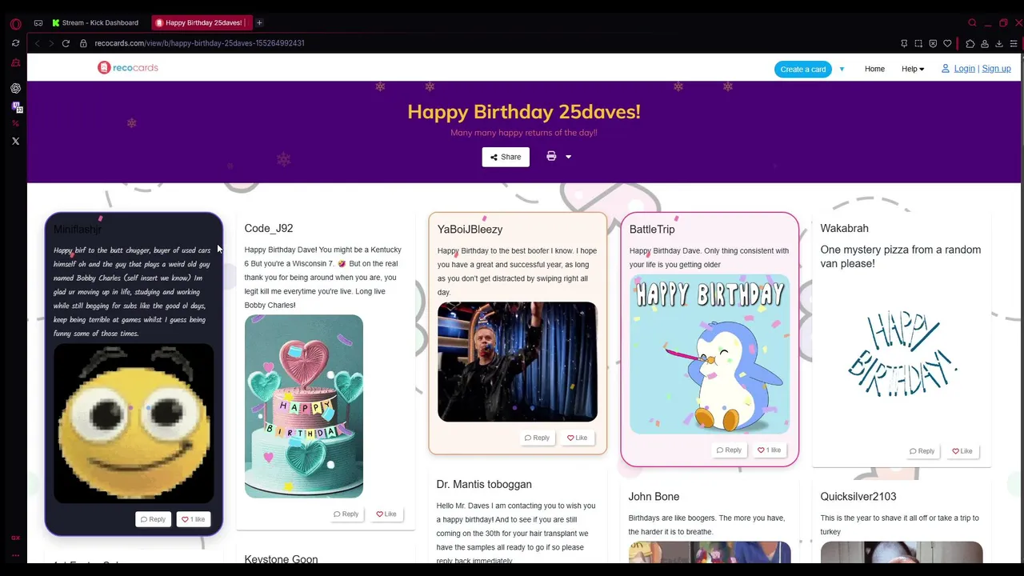Click the Quicksilver2103 name

[x=858, y=496]
